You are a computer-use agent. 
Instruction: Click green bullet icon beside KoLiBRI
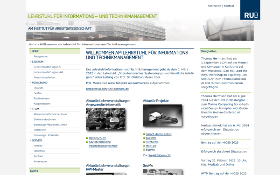[x=144, y=138]
